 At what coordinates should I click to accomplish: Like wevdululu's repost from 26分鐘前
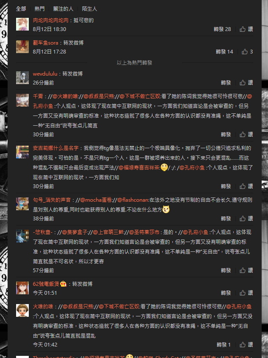click(246, 82)
